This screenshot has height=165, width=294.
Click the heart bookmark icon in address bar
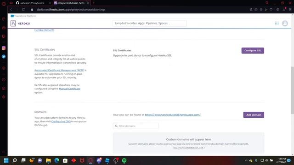[271, 10]
